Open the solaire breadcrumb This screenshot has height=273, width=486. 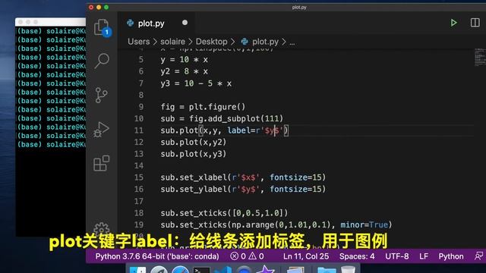point(172,42)
